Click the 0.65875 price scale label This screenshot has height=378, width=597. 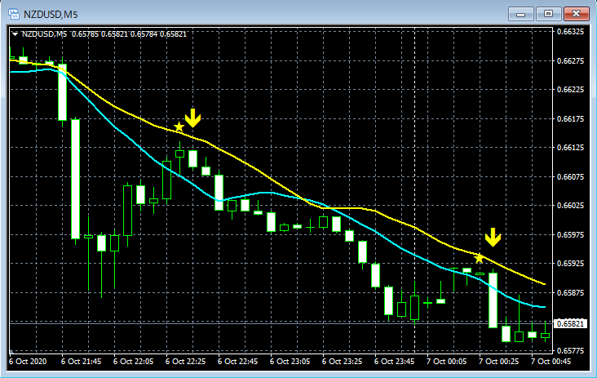click(x=570, y=292)
